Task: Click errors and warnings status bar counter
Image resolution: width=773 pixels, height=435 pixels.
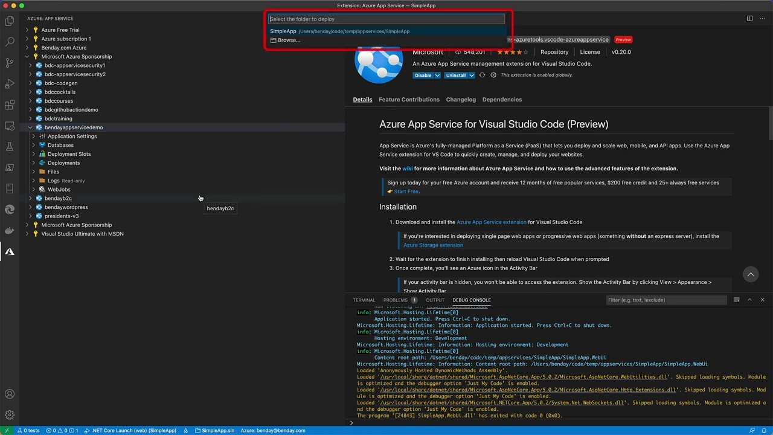Action: 62,431
